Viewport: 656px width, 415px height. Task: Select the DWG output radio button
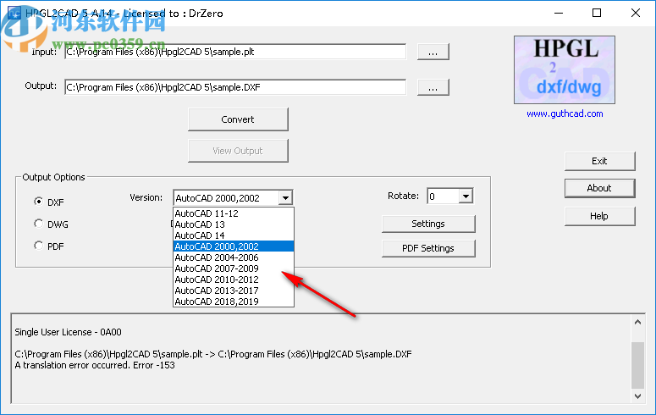[38, 224]
